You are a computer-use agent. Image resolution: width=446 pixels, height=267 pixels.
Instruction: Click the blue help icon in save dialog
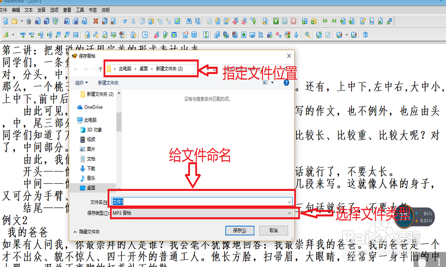(286, 83)
